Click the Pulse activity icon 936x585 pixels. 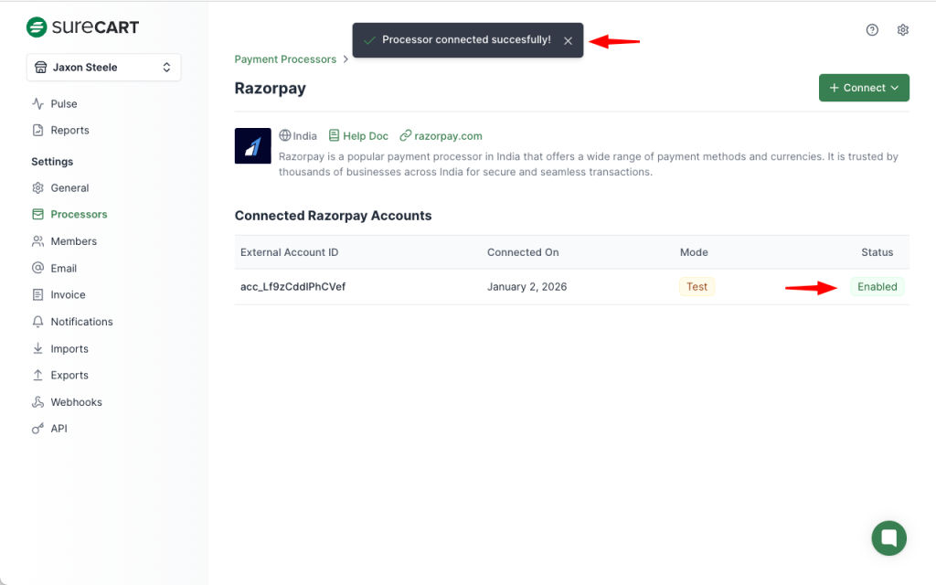[x=37, y=104]
